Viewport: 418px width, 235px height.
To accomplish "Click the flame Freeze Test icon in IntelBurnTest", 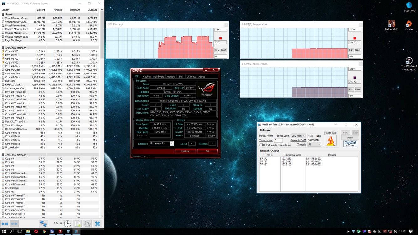I will [x=330, y=140].
